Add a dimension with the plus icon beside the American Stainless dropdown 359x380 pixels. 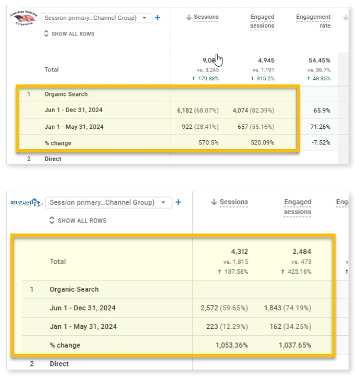pos(158,18)
